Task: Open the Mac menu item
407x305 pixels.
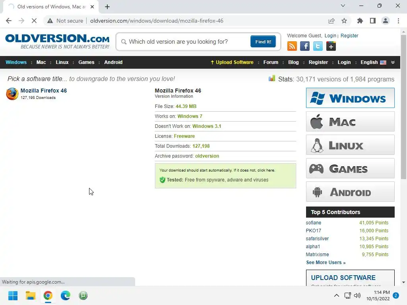Action: (41, 62)
